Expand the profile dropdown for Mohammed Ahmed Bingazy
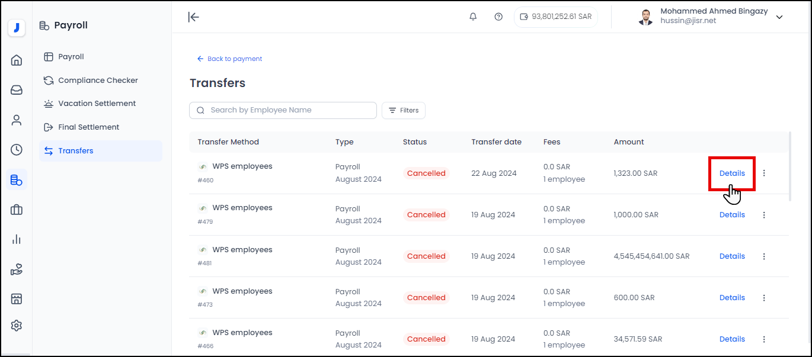 click(x=779, y=17)
